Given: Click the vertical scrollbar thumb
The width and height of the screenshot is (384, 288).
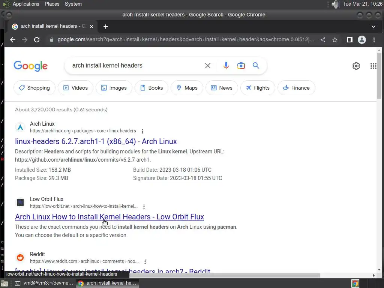Looking at the screenshot, I should pos(379,75).
